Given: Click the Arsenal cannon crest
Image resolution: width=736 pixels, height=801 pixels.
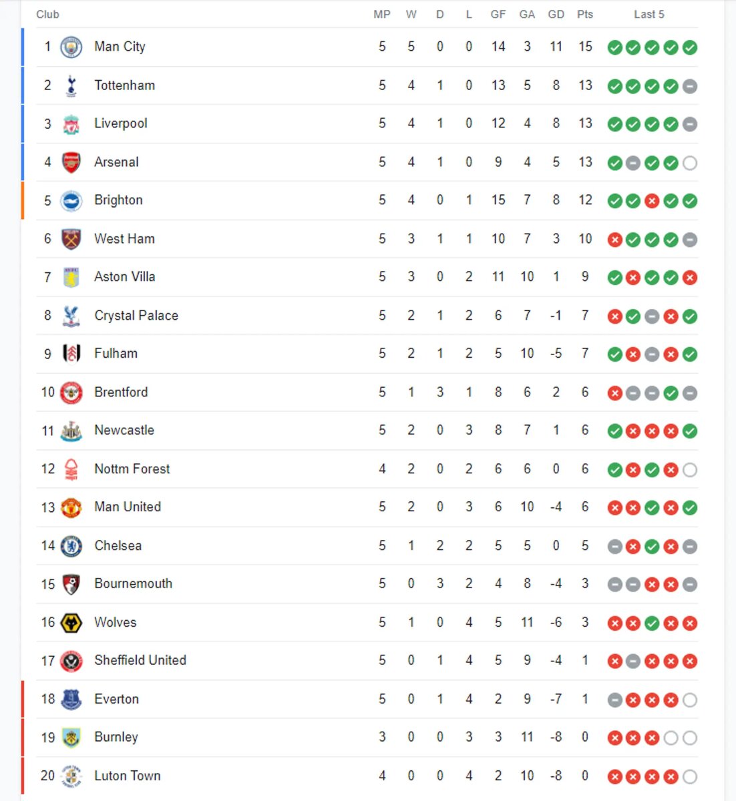Looking at the screenshot, I should point(71,162).
